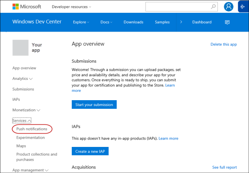Expand the Monetization sidebar section
This screenshot has width=249, height=173.
click(26, 110)
